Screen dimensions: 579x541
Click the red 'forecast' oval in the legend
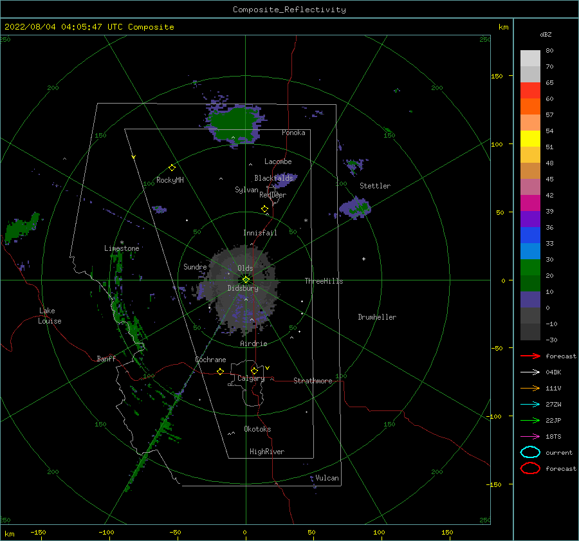click(530, 468)
